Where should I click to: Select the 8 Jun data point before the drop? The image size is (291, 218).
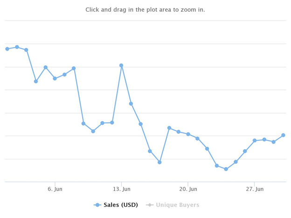[74, 68]
